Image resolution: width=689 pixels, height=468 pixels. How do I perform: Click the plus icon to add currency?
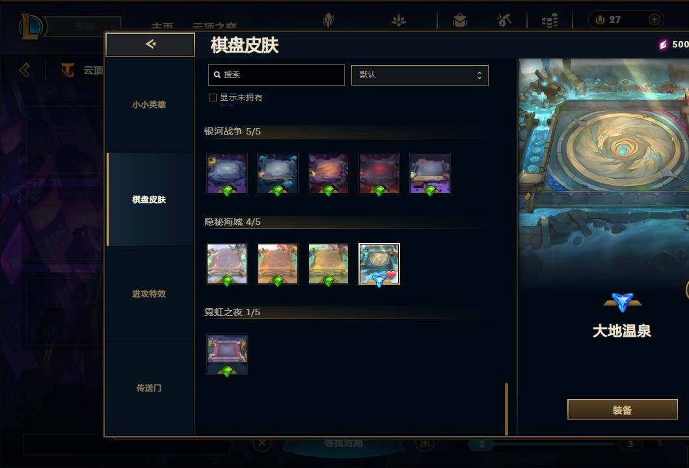(655, 19)
